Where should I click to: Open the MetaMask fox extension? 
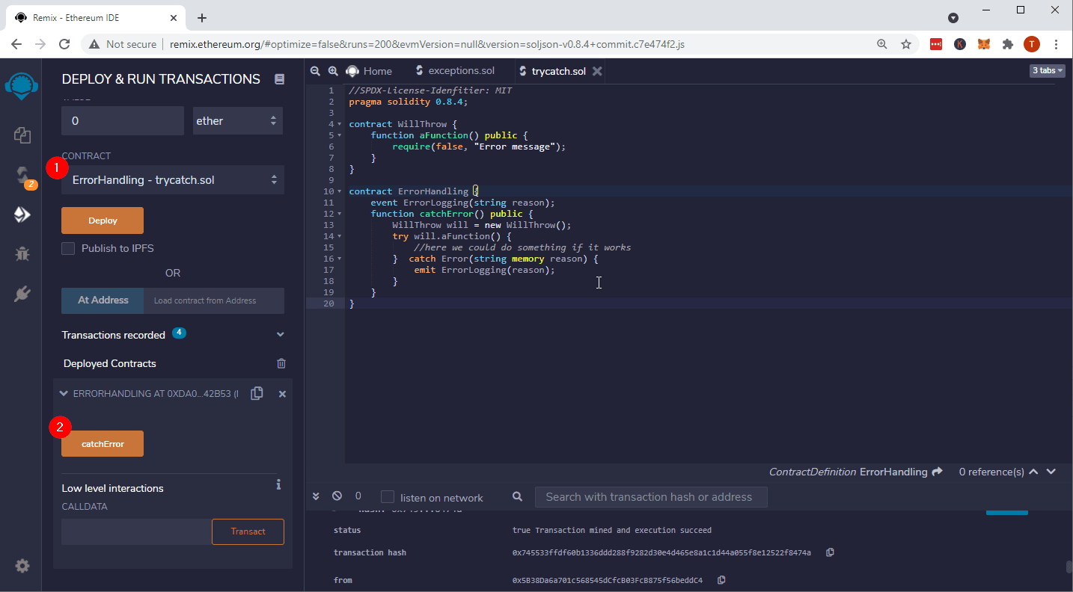pos(984,44)
